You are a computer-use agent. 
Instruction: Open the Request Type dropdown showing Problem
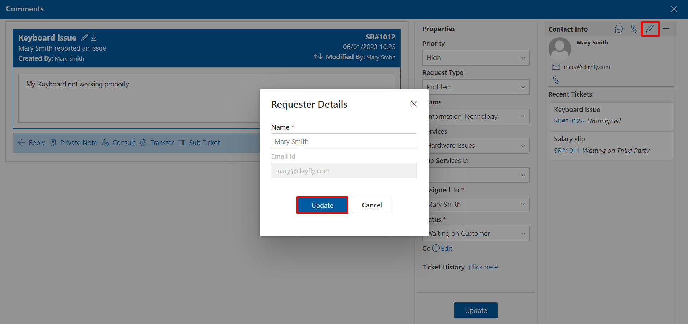click(476, 87)
